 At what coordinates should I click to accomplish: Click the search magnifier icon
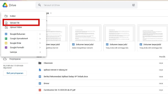coord(40,5)
